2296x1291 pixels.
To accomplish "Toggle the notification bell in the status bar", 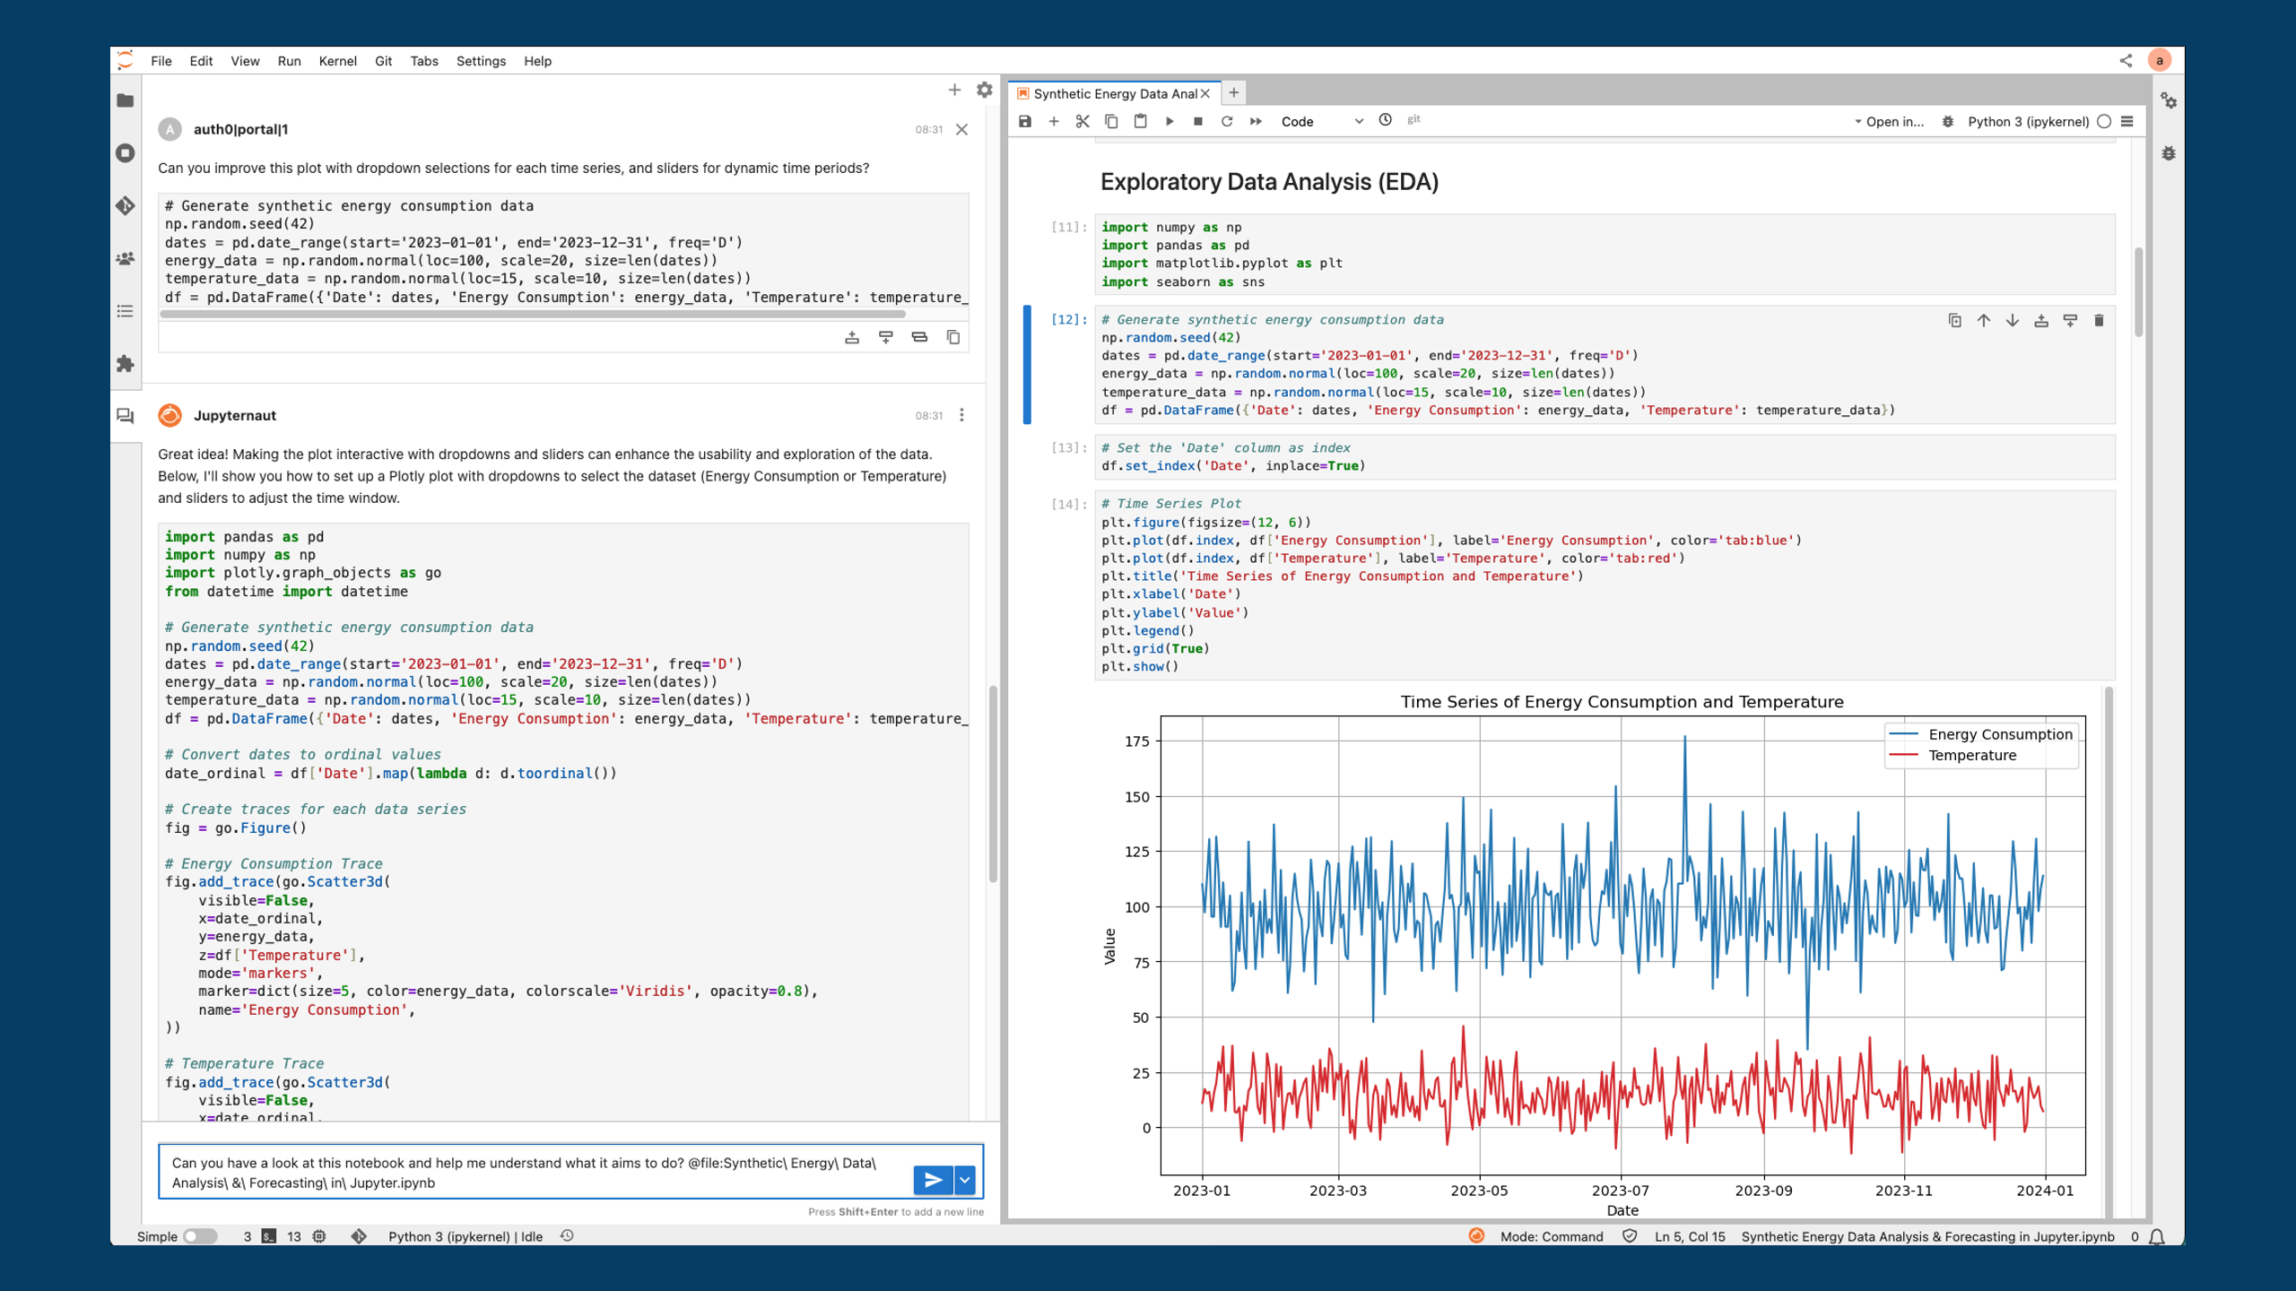I will [x=2156, y=1236].
